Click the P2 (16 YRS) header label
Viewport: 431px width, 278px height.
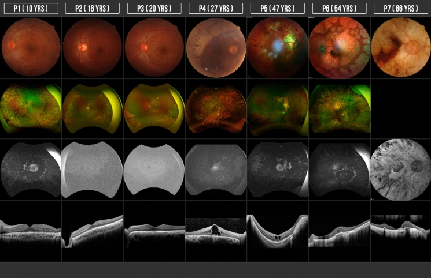coord(93,9)
